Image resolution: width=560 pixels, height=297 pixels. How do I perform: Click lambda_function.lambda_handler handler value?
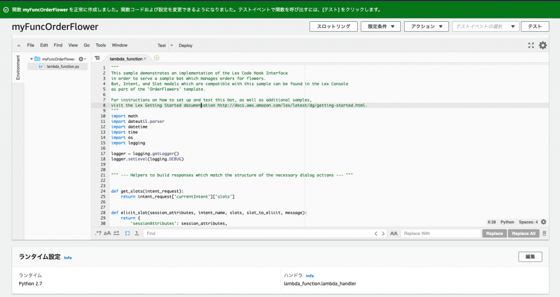320,284
